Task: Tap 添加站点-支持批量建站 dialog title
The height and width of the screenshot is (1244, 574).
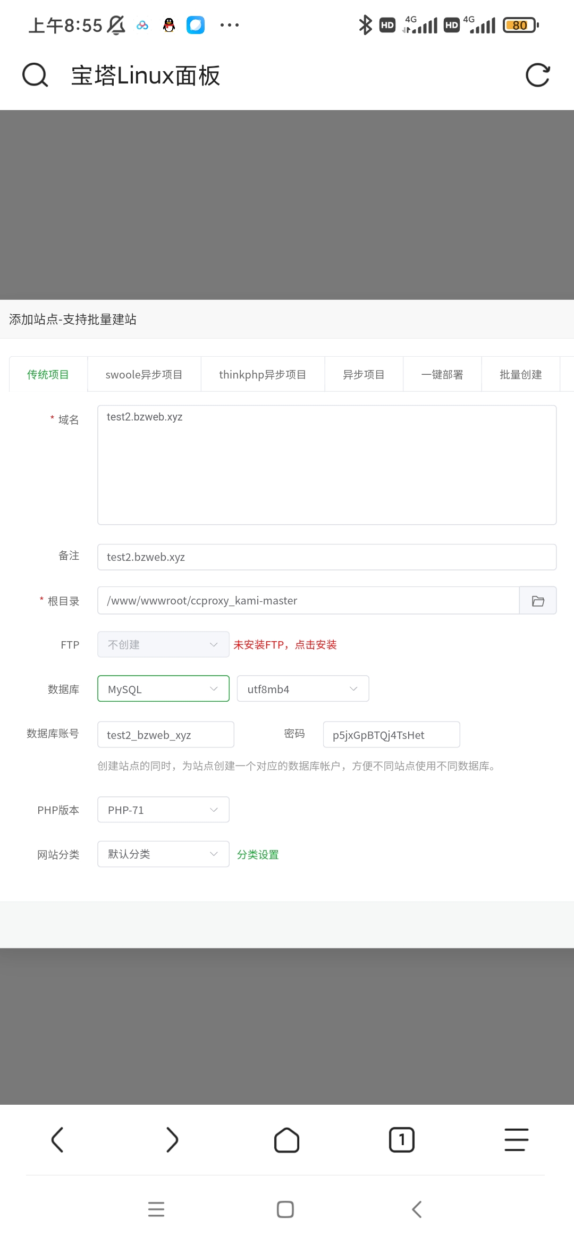Action: [73, 319]
